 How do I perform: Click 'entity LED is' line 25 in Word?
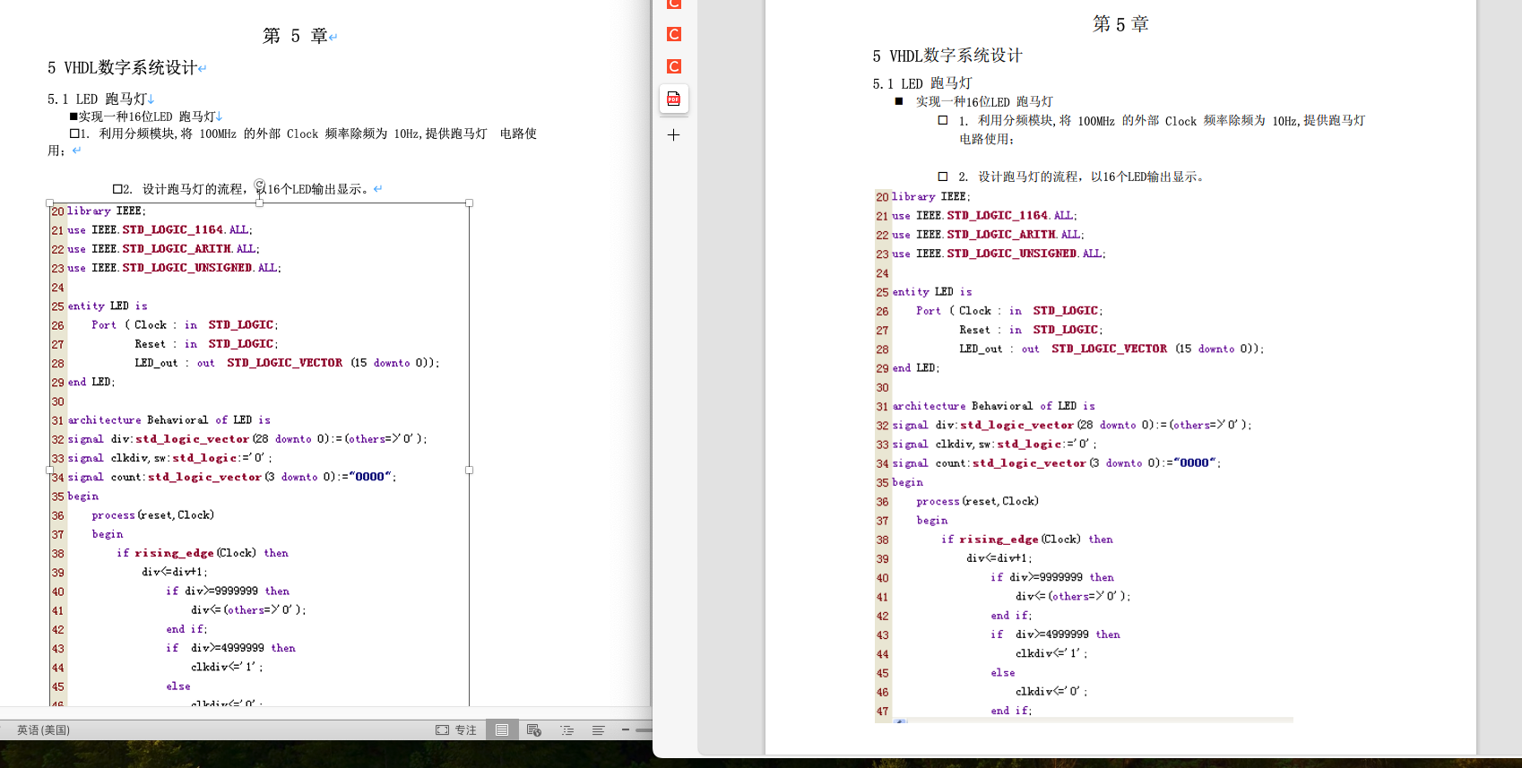tap(108, 306)
